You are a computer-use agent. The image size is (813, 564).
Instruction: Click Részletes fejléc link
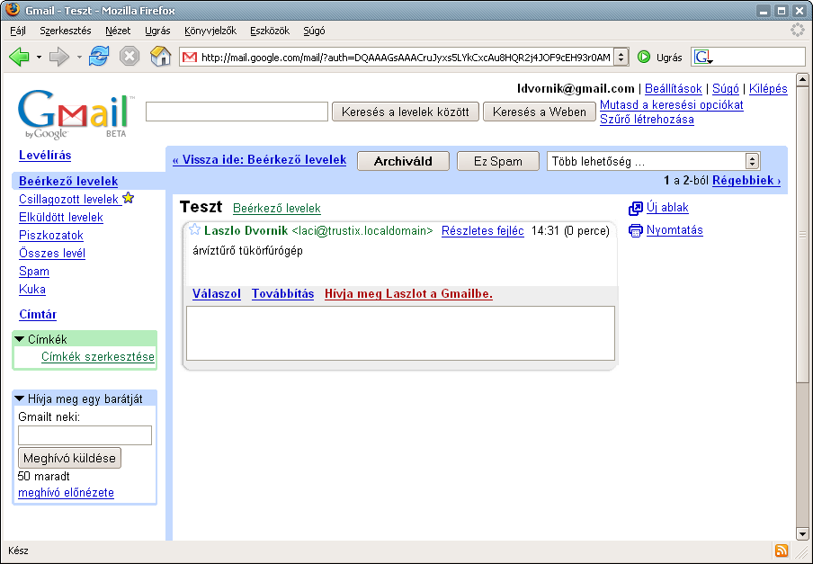click(x=483, y=230)
